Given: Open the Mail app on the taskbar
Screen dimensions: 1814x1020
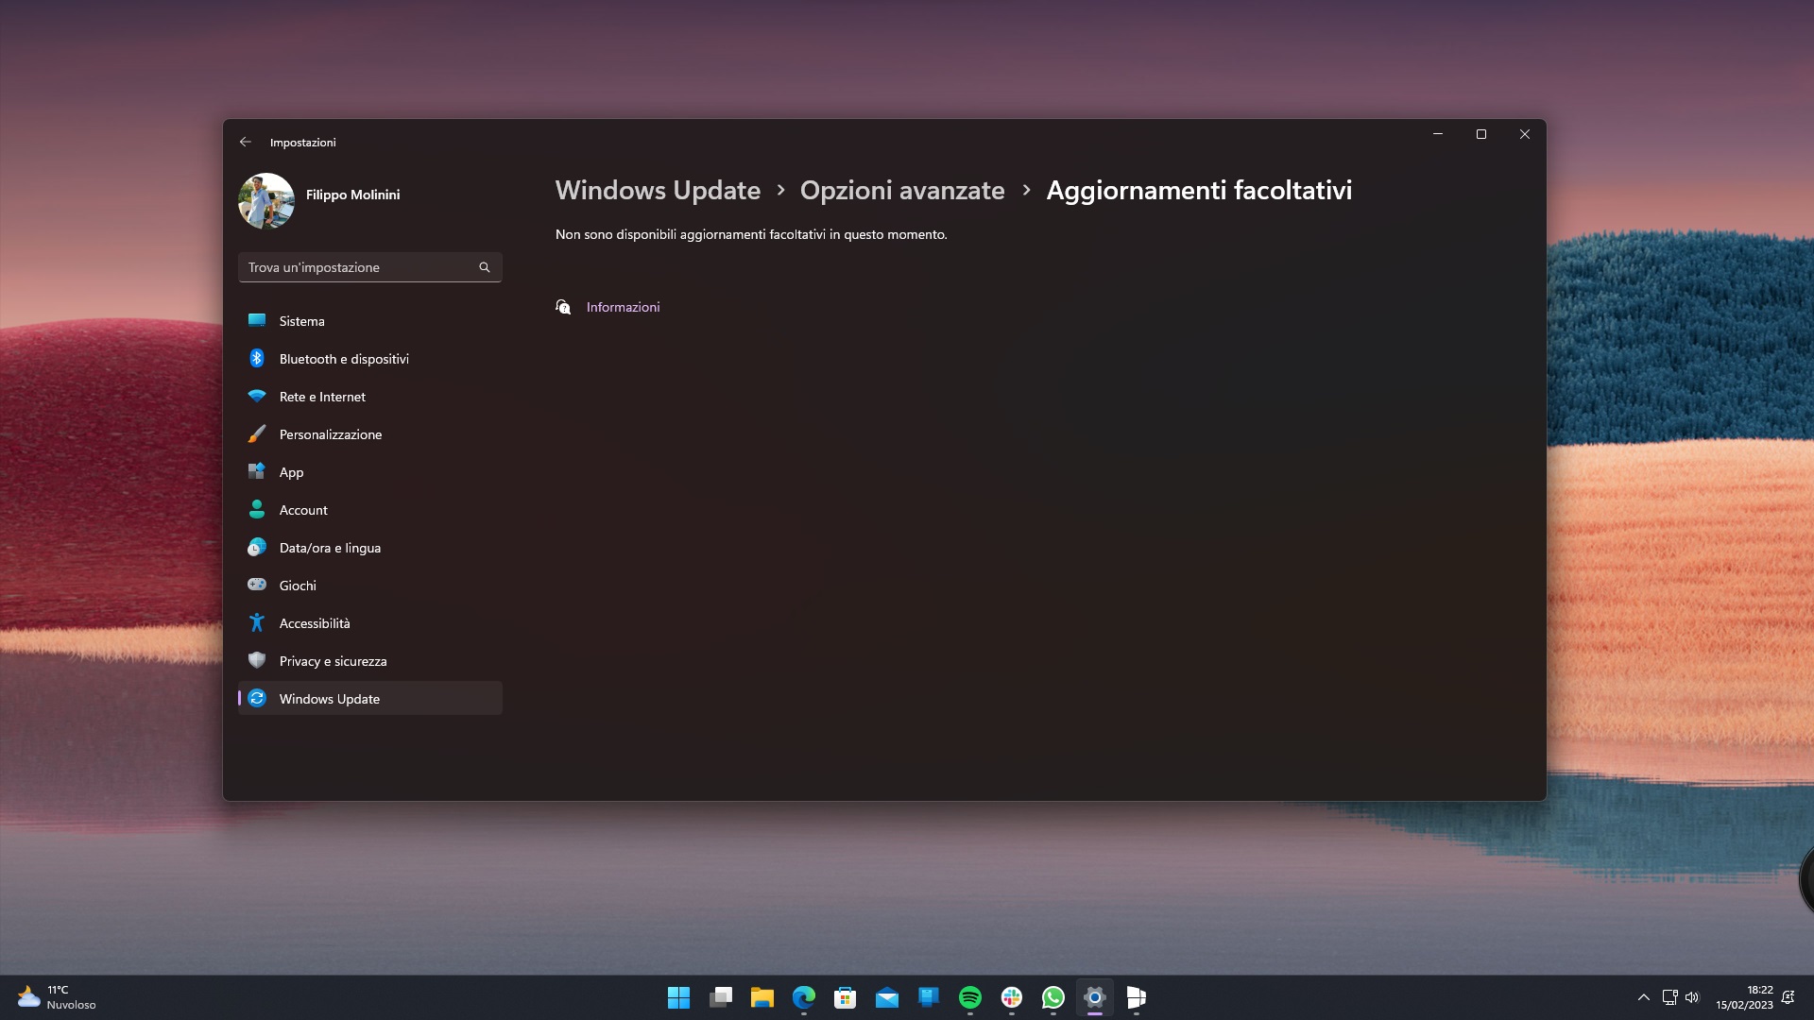Looking at the screenshot, I should [887, 997].
